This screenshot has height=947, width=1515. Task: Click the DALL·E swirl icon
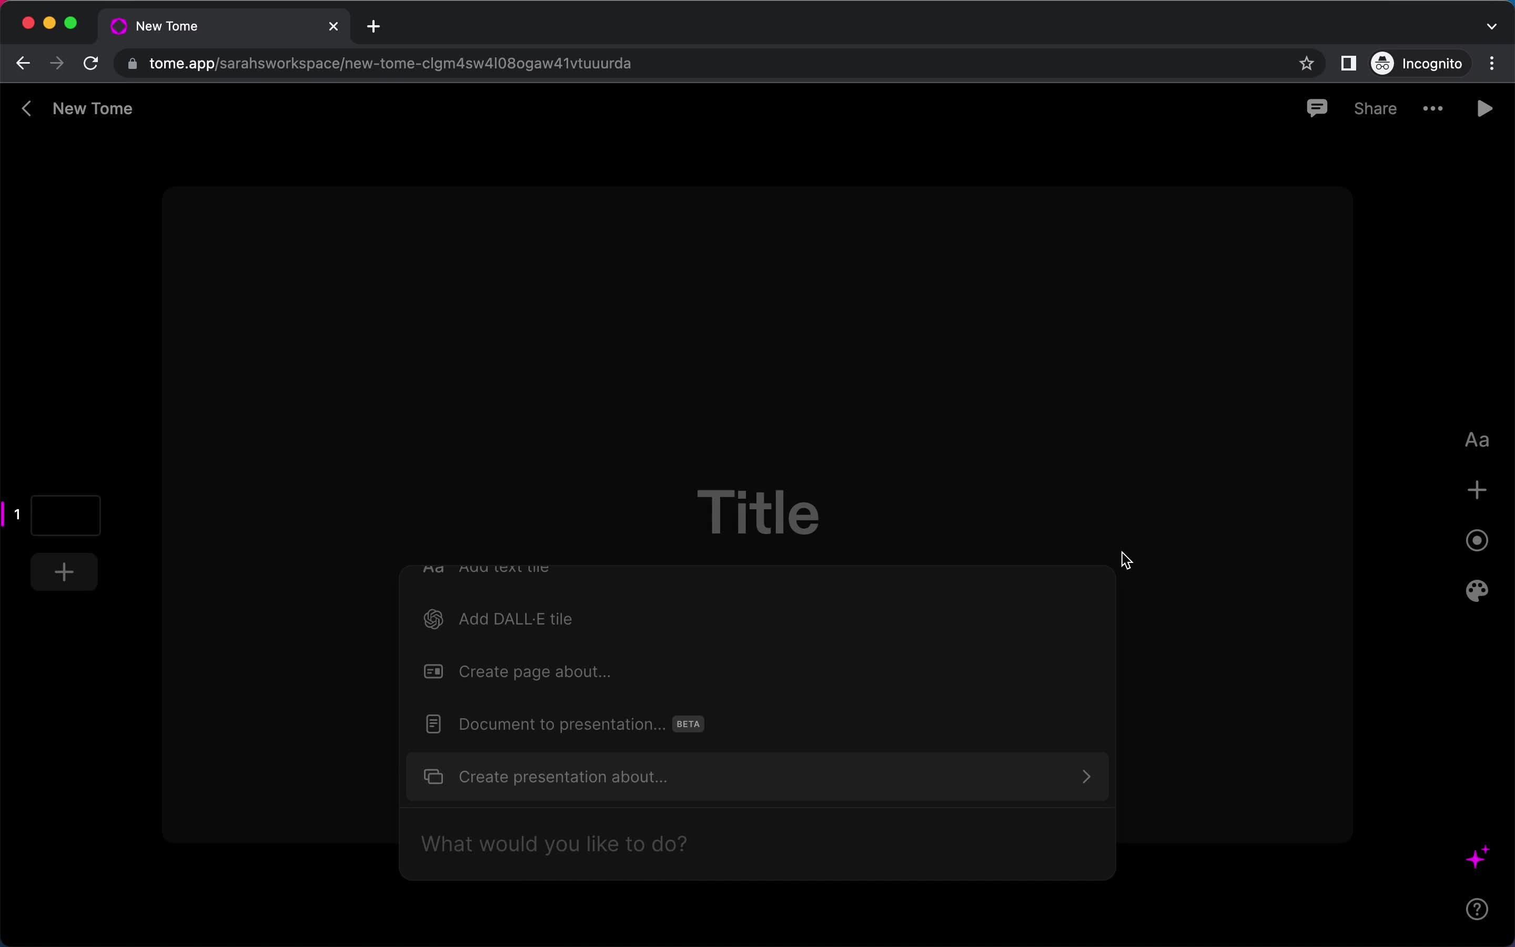pyautogui.click(x=433, y=619)
